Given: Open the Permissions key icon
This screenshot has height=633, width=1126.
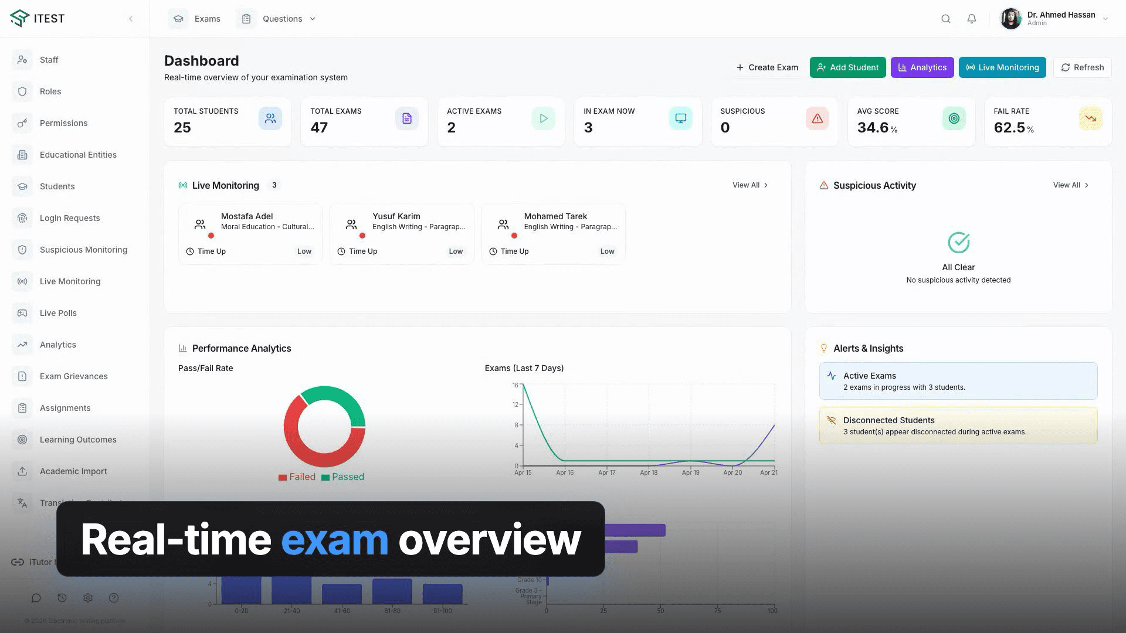Looking at the screenshot, I should (x=22, y=123).
